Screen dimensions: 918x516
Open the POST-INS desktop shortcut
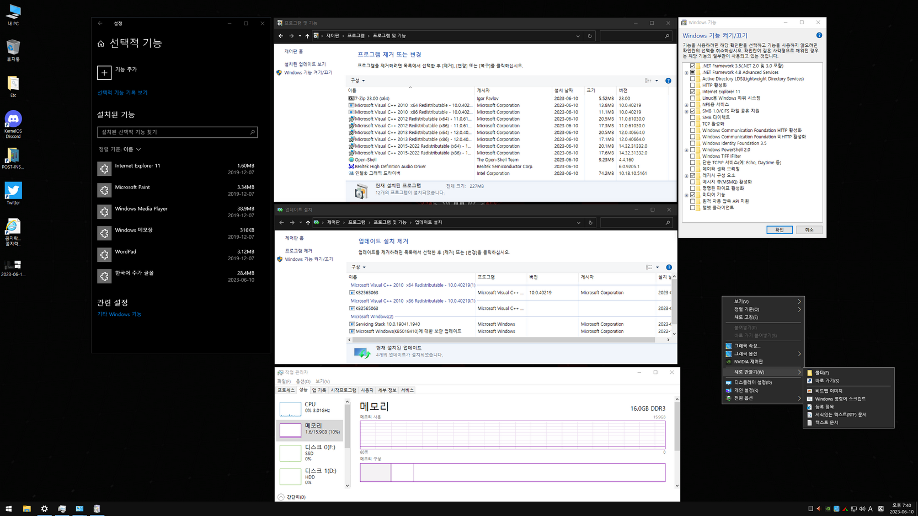13,158
